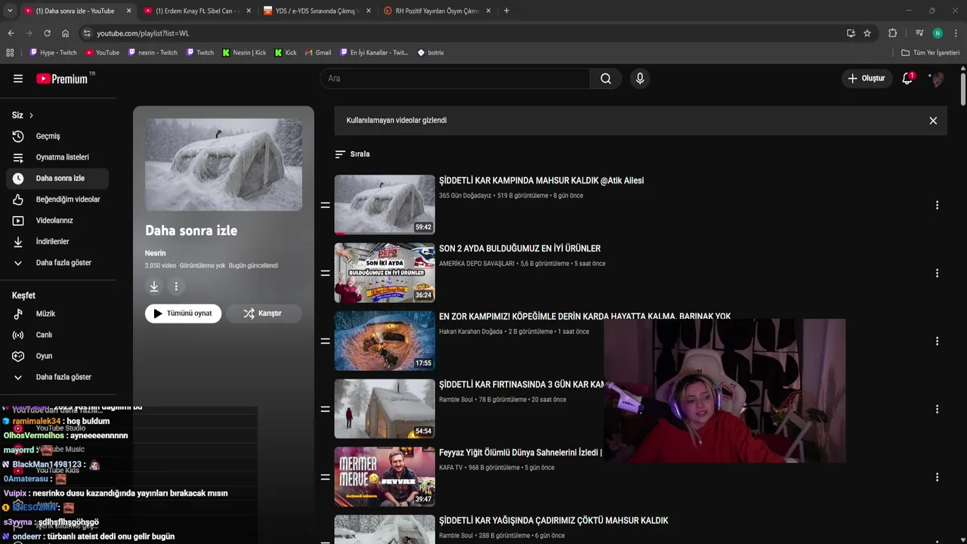Click the YouTube Premium logo
967x544 pixels.
coord(62,79)
